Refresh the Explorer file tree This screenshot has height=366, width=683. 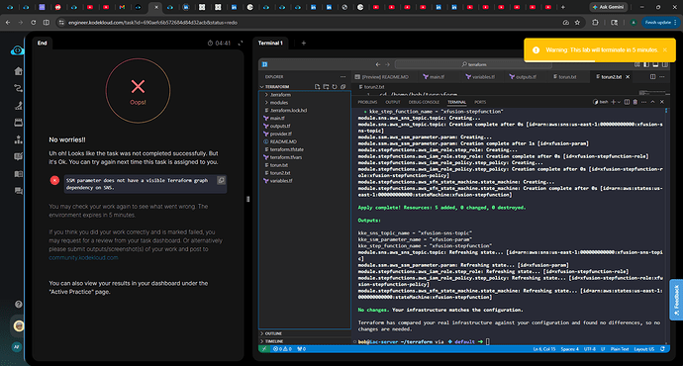335,87
